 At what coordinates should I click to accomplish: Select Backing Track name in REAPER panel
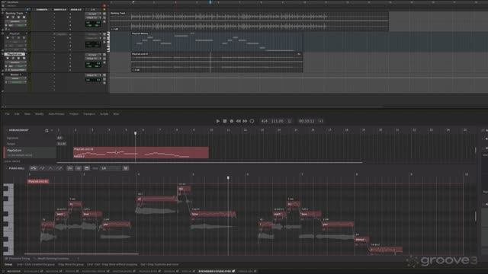coord(14,14)
